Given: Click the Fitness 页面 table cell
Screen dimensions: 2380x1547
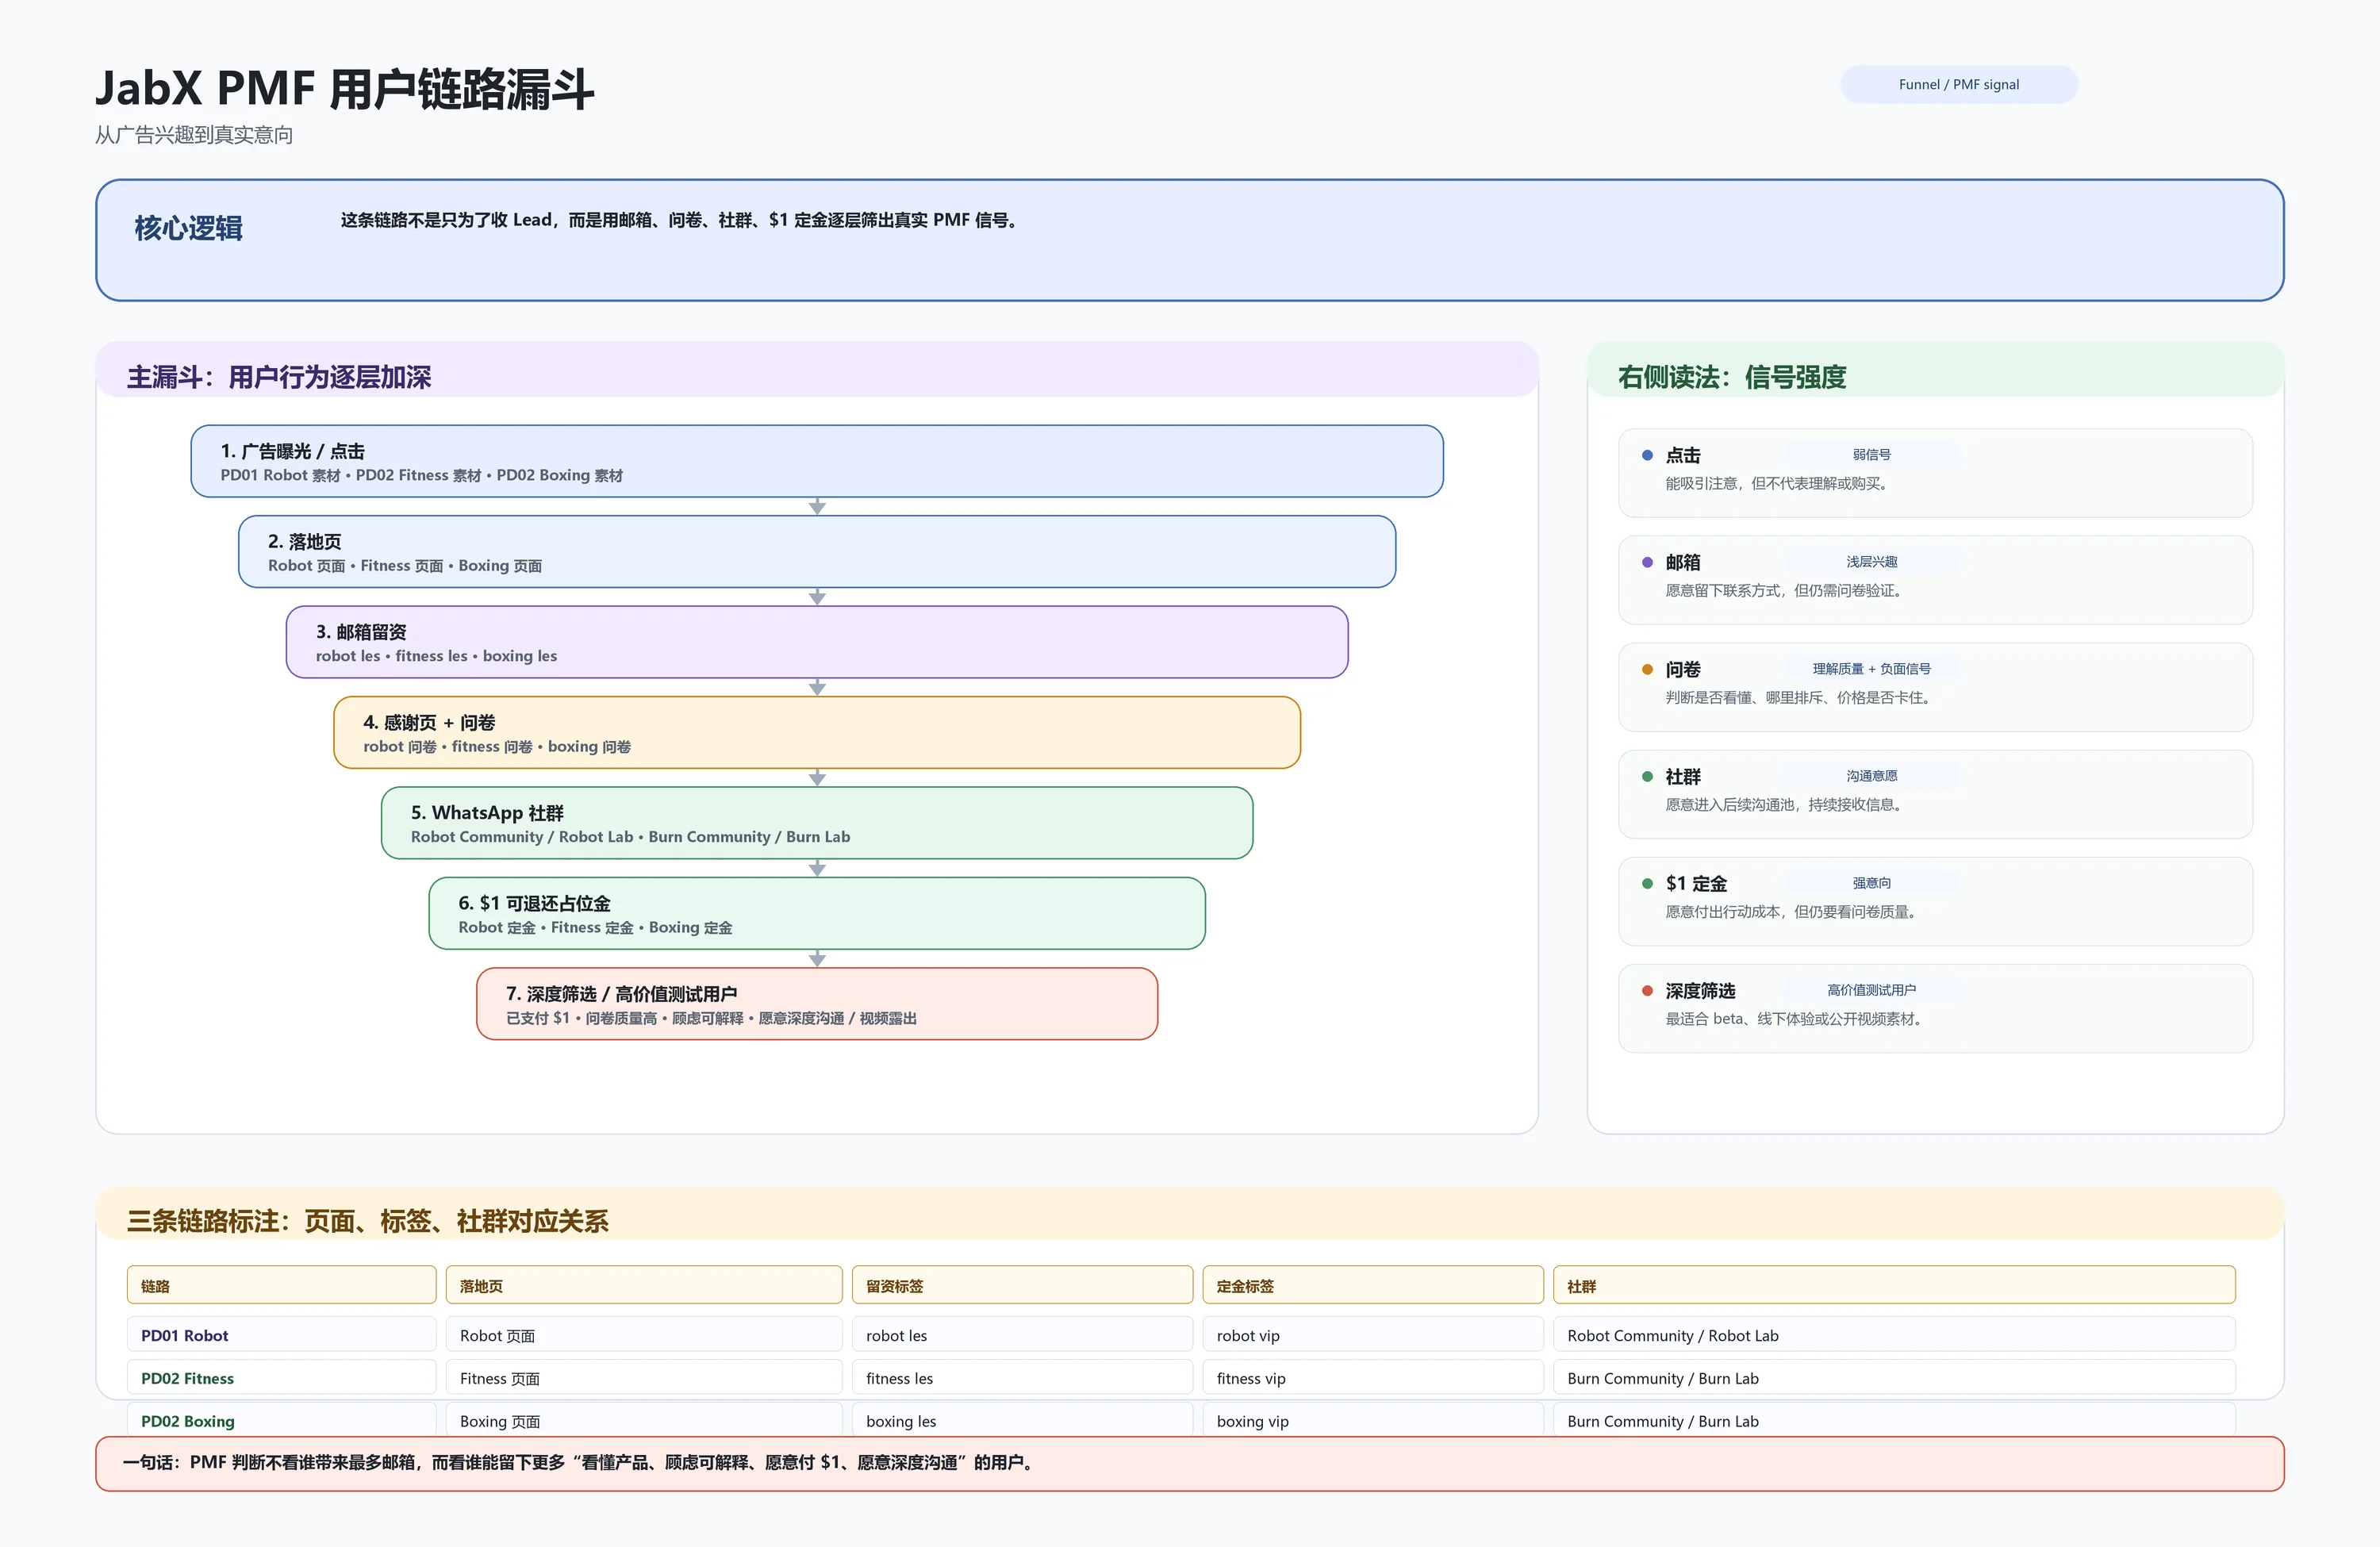Looking at the screenshot, I should coord(644,1377).
